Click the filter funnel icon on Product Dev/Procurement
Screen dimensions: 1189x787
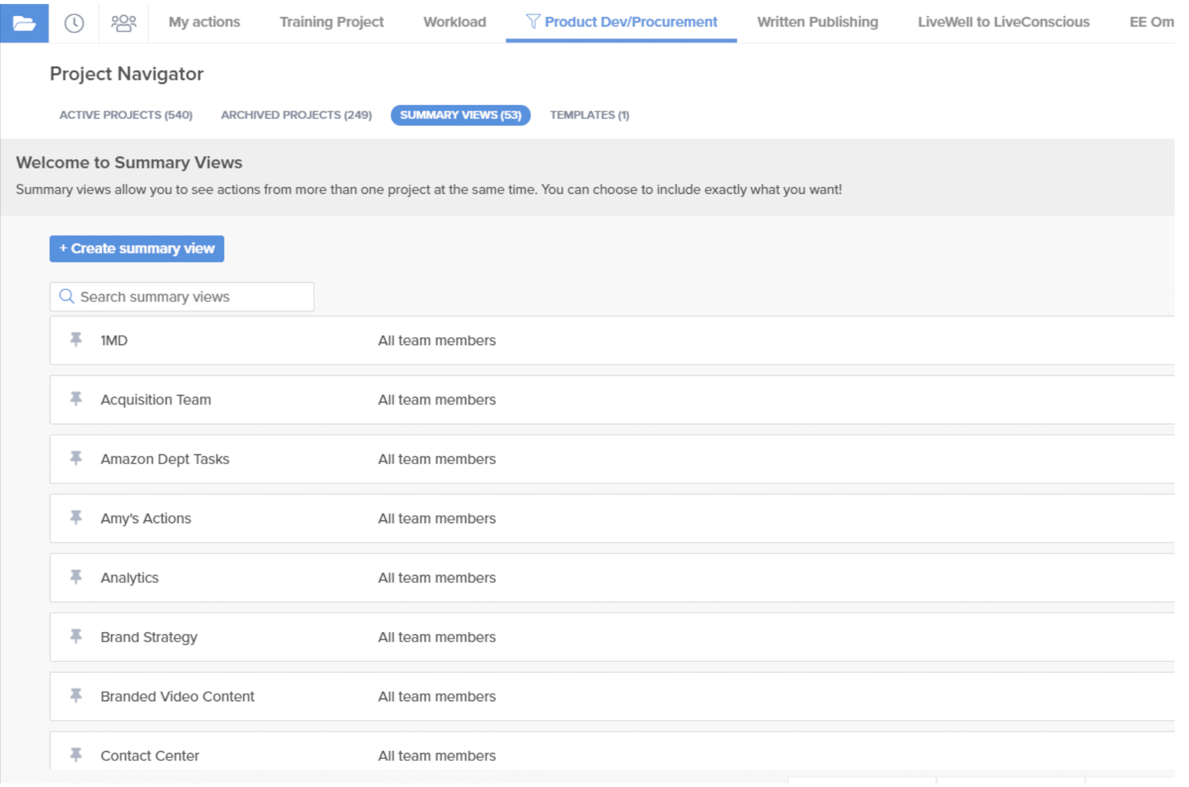533,22
